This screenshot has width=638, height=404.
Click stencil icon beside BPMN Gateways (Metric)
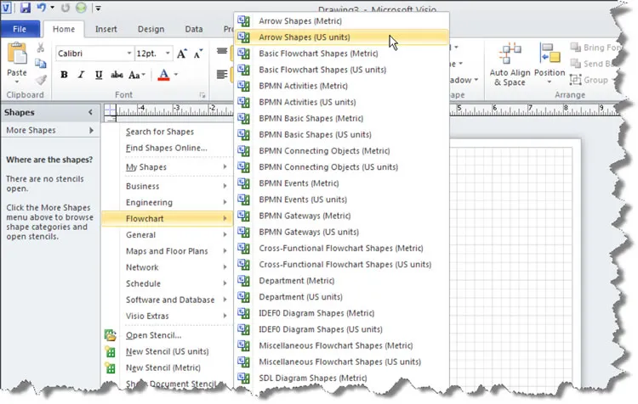pyautogui.click(x=244, y=216)
